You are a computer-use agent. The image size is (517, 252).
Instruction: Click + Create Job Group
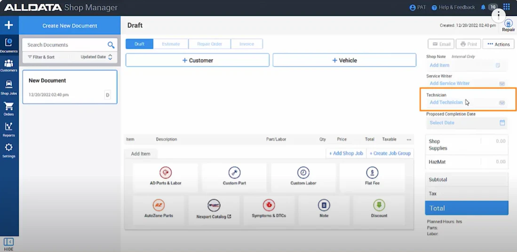tap(390, 154)
